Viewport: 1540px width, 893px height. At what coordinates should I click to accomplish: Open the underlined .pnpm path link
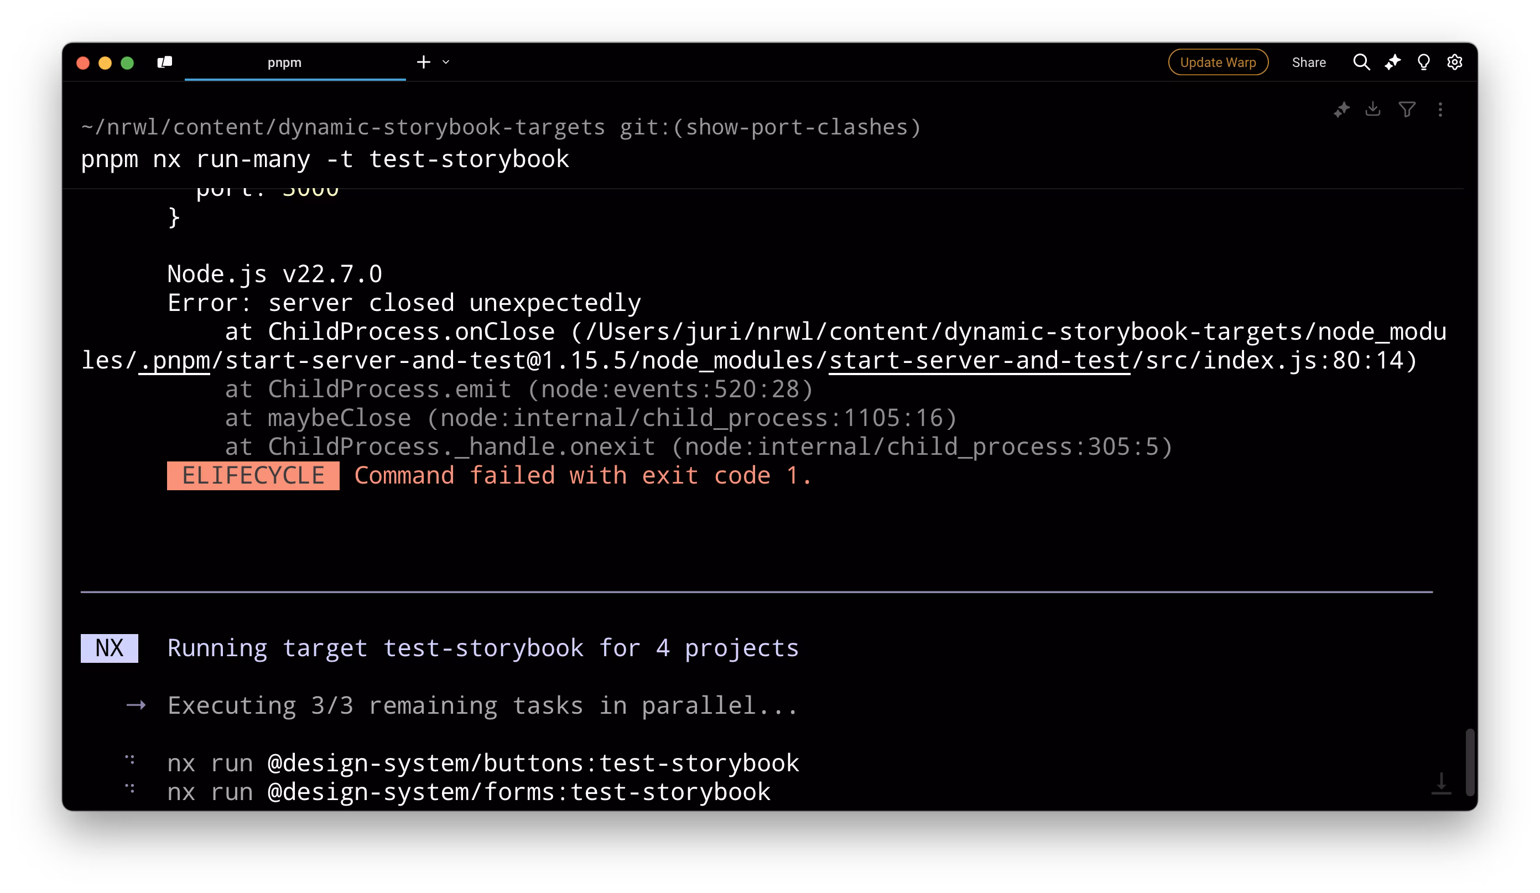pyautogui.click(x=175, y=361)
